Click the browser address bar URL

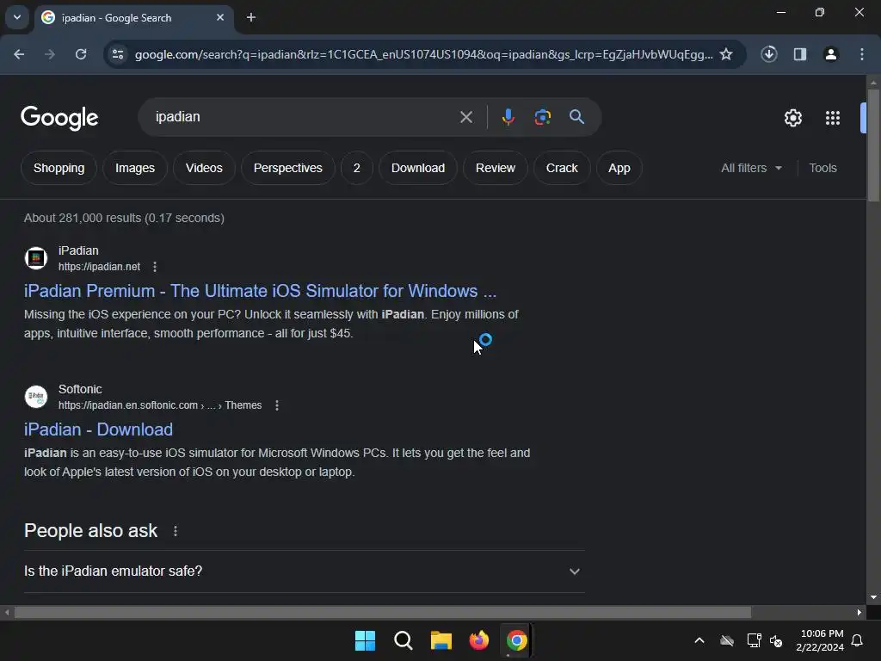(423, 54)
